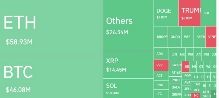The width and height of the screenshot is (219, 98).
Task: Select the red TRUMP tile
Action: [190, 13]
